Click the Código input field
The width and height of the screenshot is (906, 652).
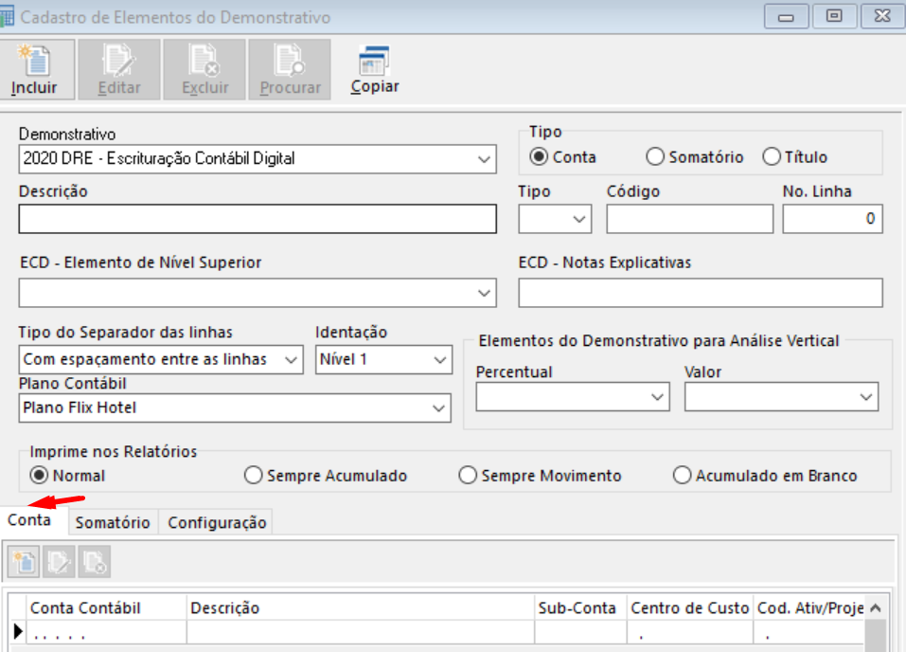tap(690, 219)
